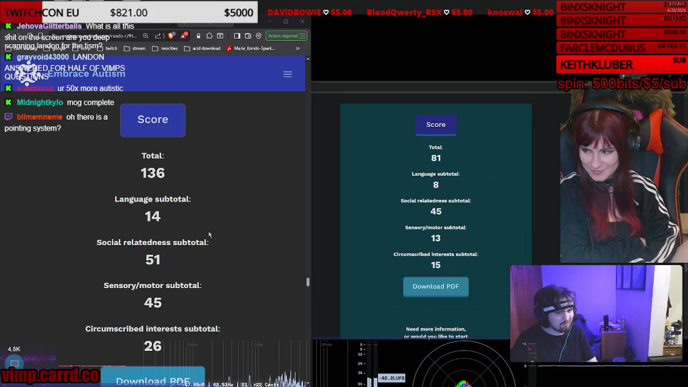Click the total score value 81
Image resolution: width=688 pixels, height=387 pixels.
click(436, 158)
